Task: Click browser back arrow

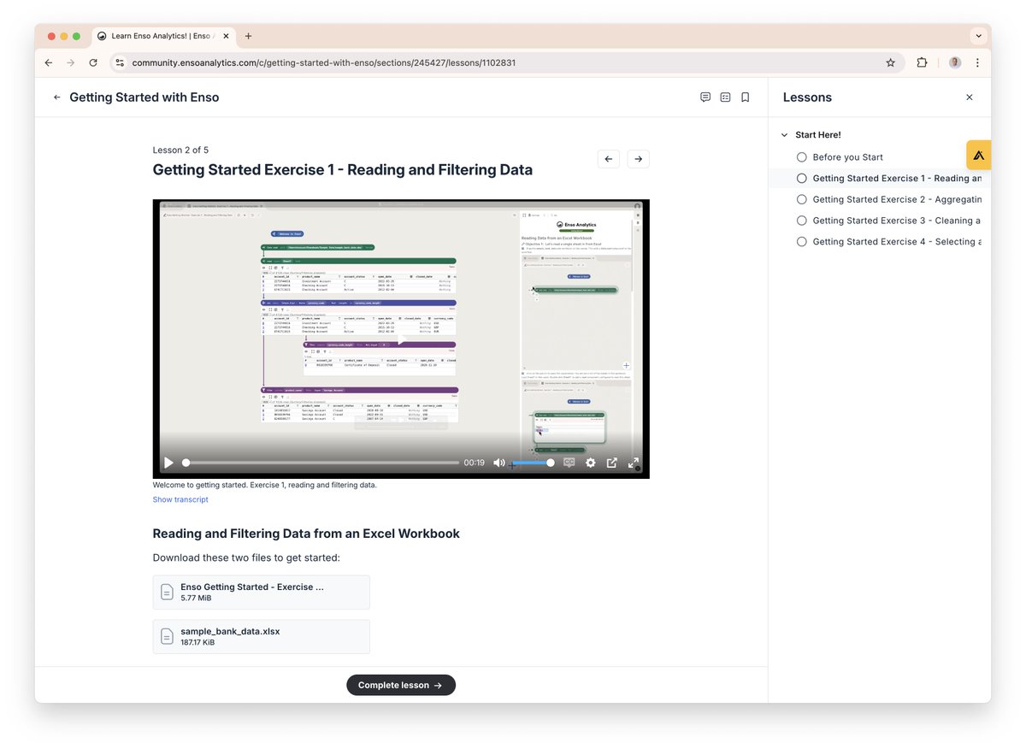Action: pos(49,62)
